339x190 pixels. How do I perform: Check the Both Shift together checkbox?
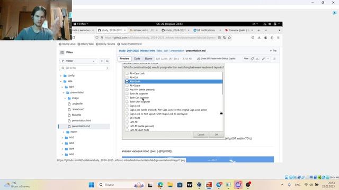(x=127, y=102)
